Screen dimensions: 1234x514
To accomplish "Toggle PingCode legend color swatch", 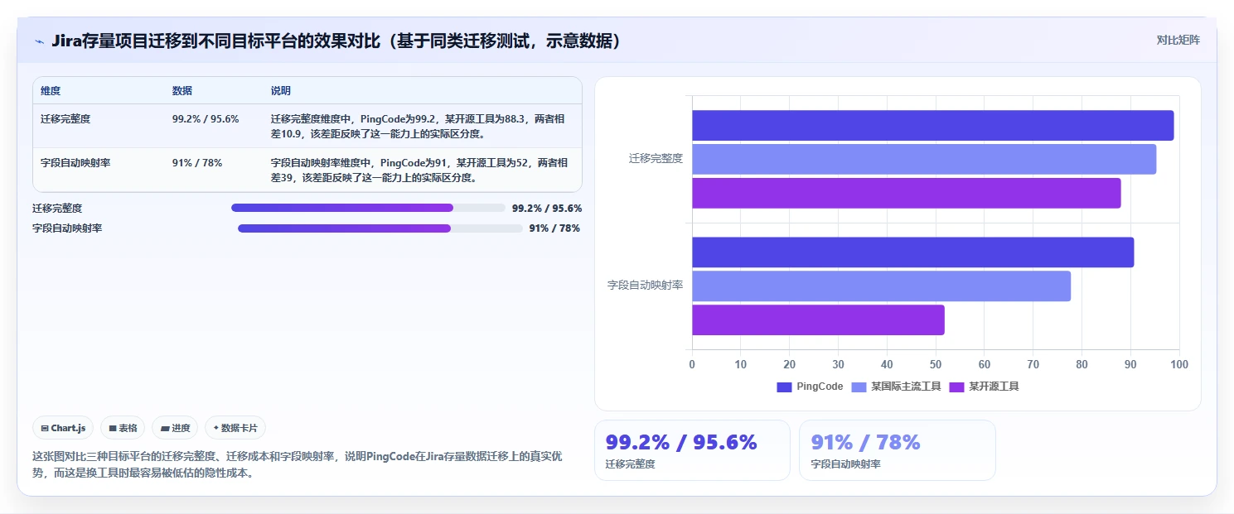I will coord(784,387).
